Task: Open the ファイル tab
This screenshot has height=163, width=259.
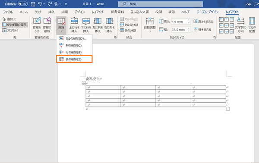Action: tap(8, 12)
